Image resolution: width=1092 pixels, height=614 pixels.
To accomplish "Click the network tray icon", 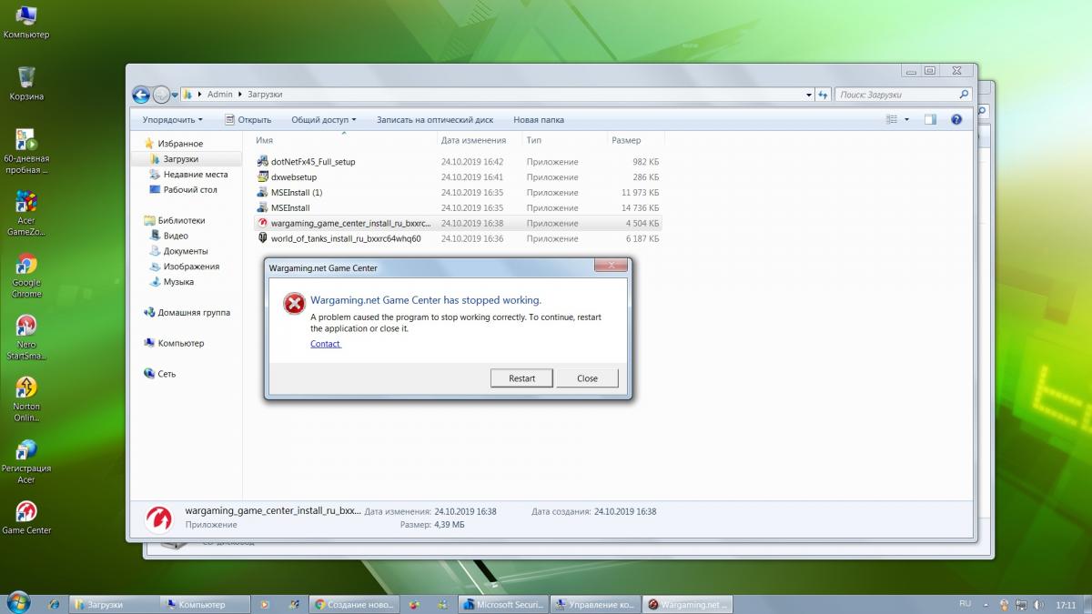I will 1022,604.
